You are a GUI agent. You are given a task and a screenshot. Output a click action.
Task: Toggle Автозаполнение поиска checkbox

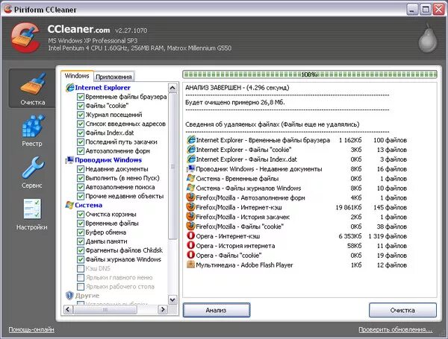[81, 187]
